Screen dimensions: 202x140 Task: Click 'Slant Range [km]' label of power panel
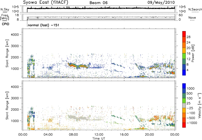pos(7,53)
